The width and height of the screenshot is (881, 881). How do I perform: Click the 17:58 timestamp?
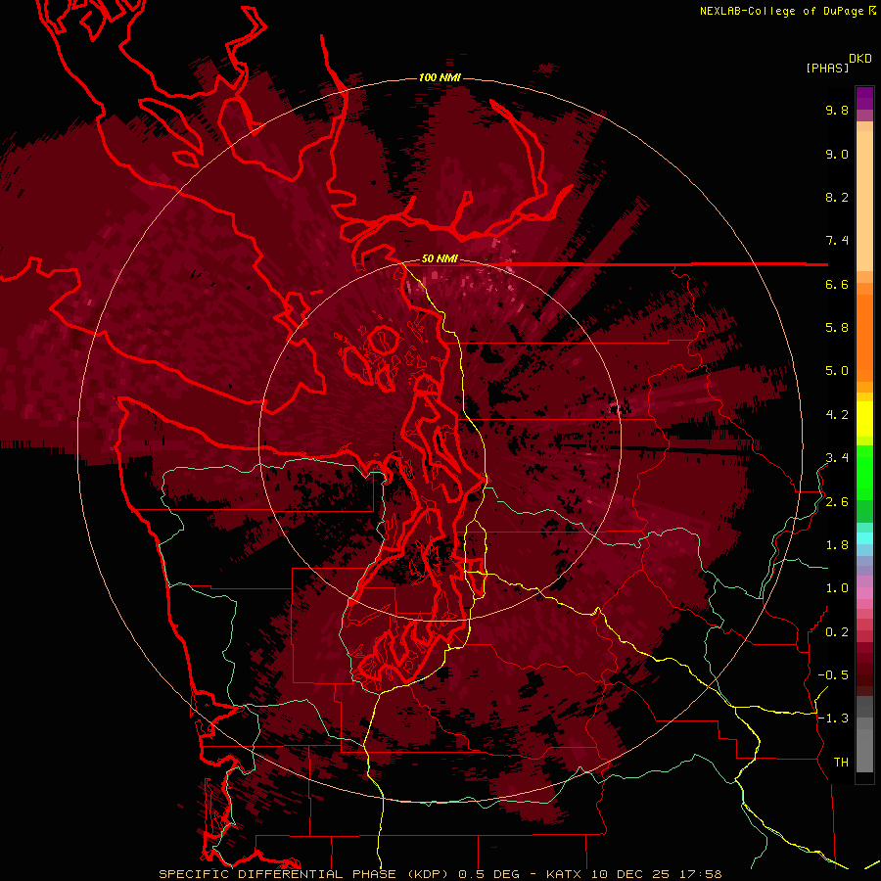700,874
